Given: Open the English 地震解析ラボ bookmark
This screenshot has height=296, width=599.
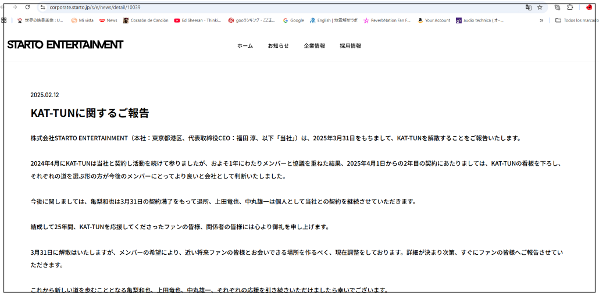Looking at the screenshot, I should pyautogui.click(x=333, y=20).
